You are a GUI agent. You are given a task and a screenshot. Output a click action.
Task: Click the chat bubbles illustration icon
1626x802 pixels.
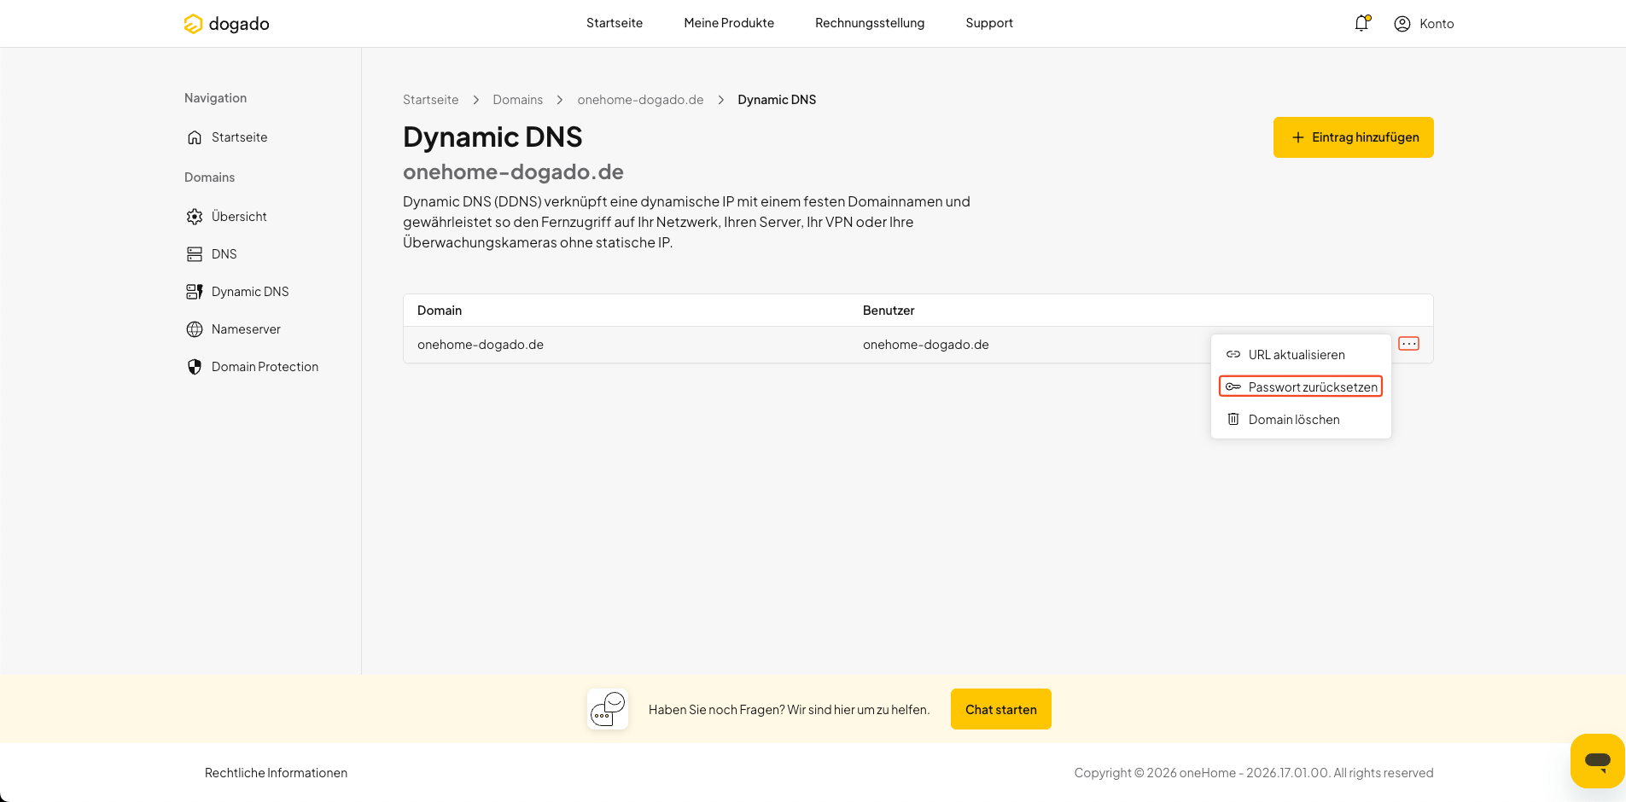(608, 709)
